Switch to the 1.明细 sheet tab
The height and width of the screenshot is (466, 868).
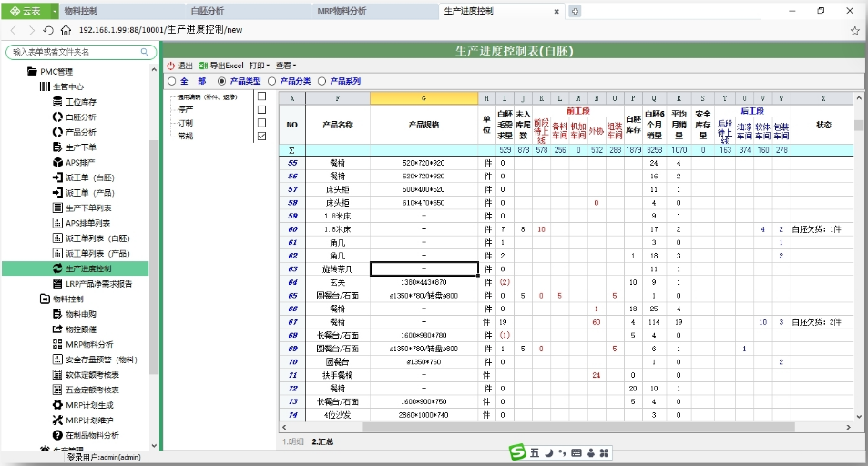tap(293, 441)
